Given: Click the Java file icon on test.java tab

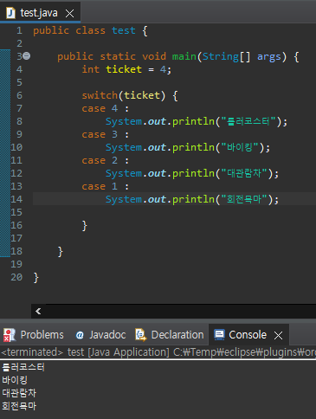Looking at the screenshot, I should (10, 13).
